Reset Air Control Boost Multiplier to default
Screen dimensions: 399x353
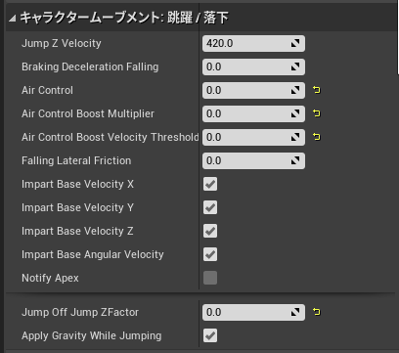pos(317,113)
